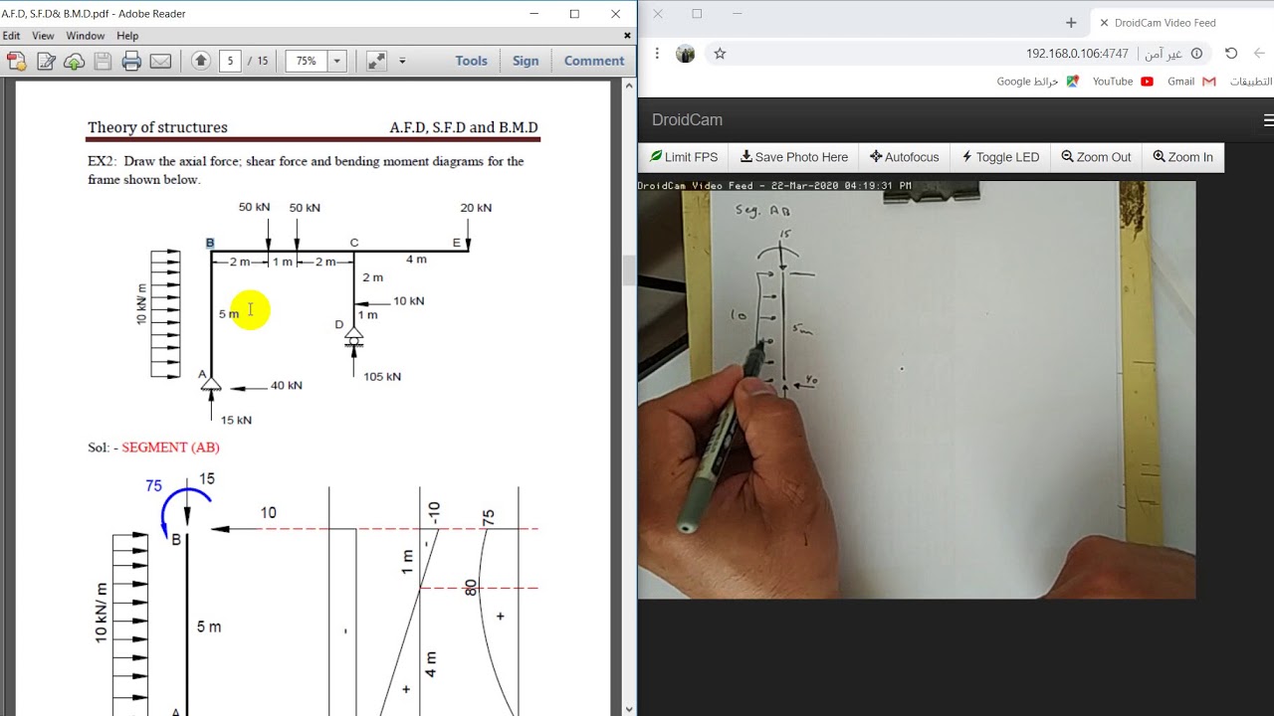Click the edit/sign document pencil icon
The image size is (1274, 716).
click(46, 62)
